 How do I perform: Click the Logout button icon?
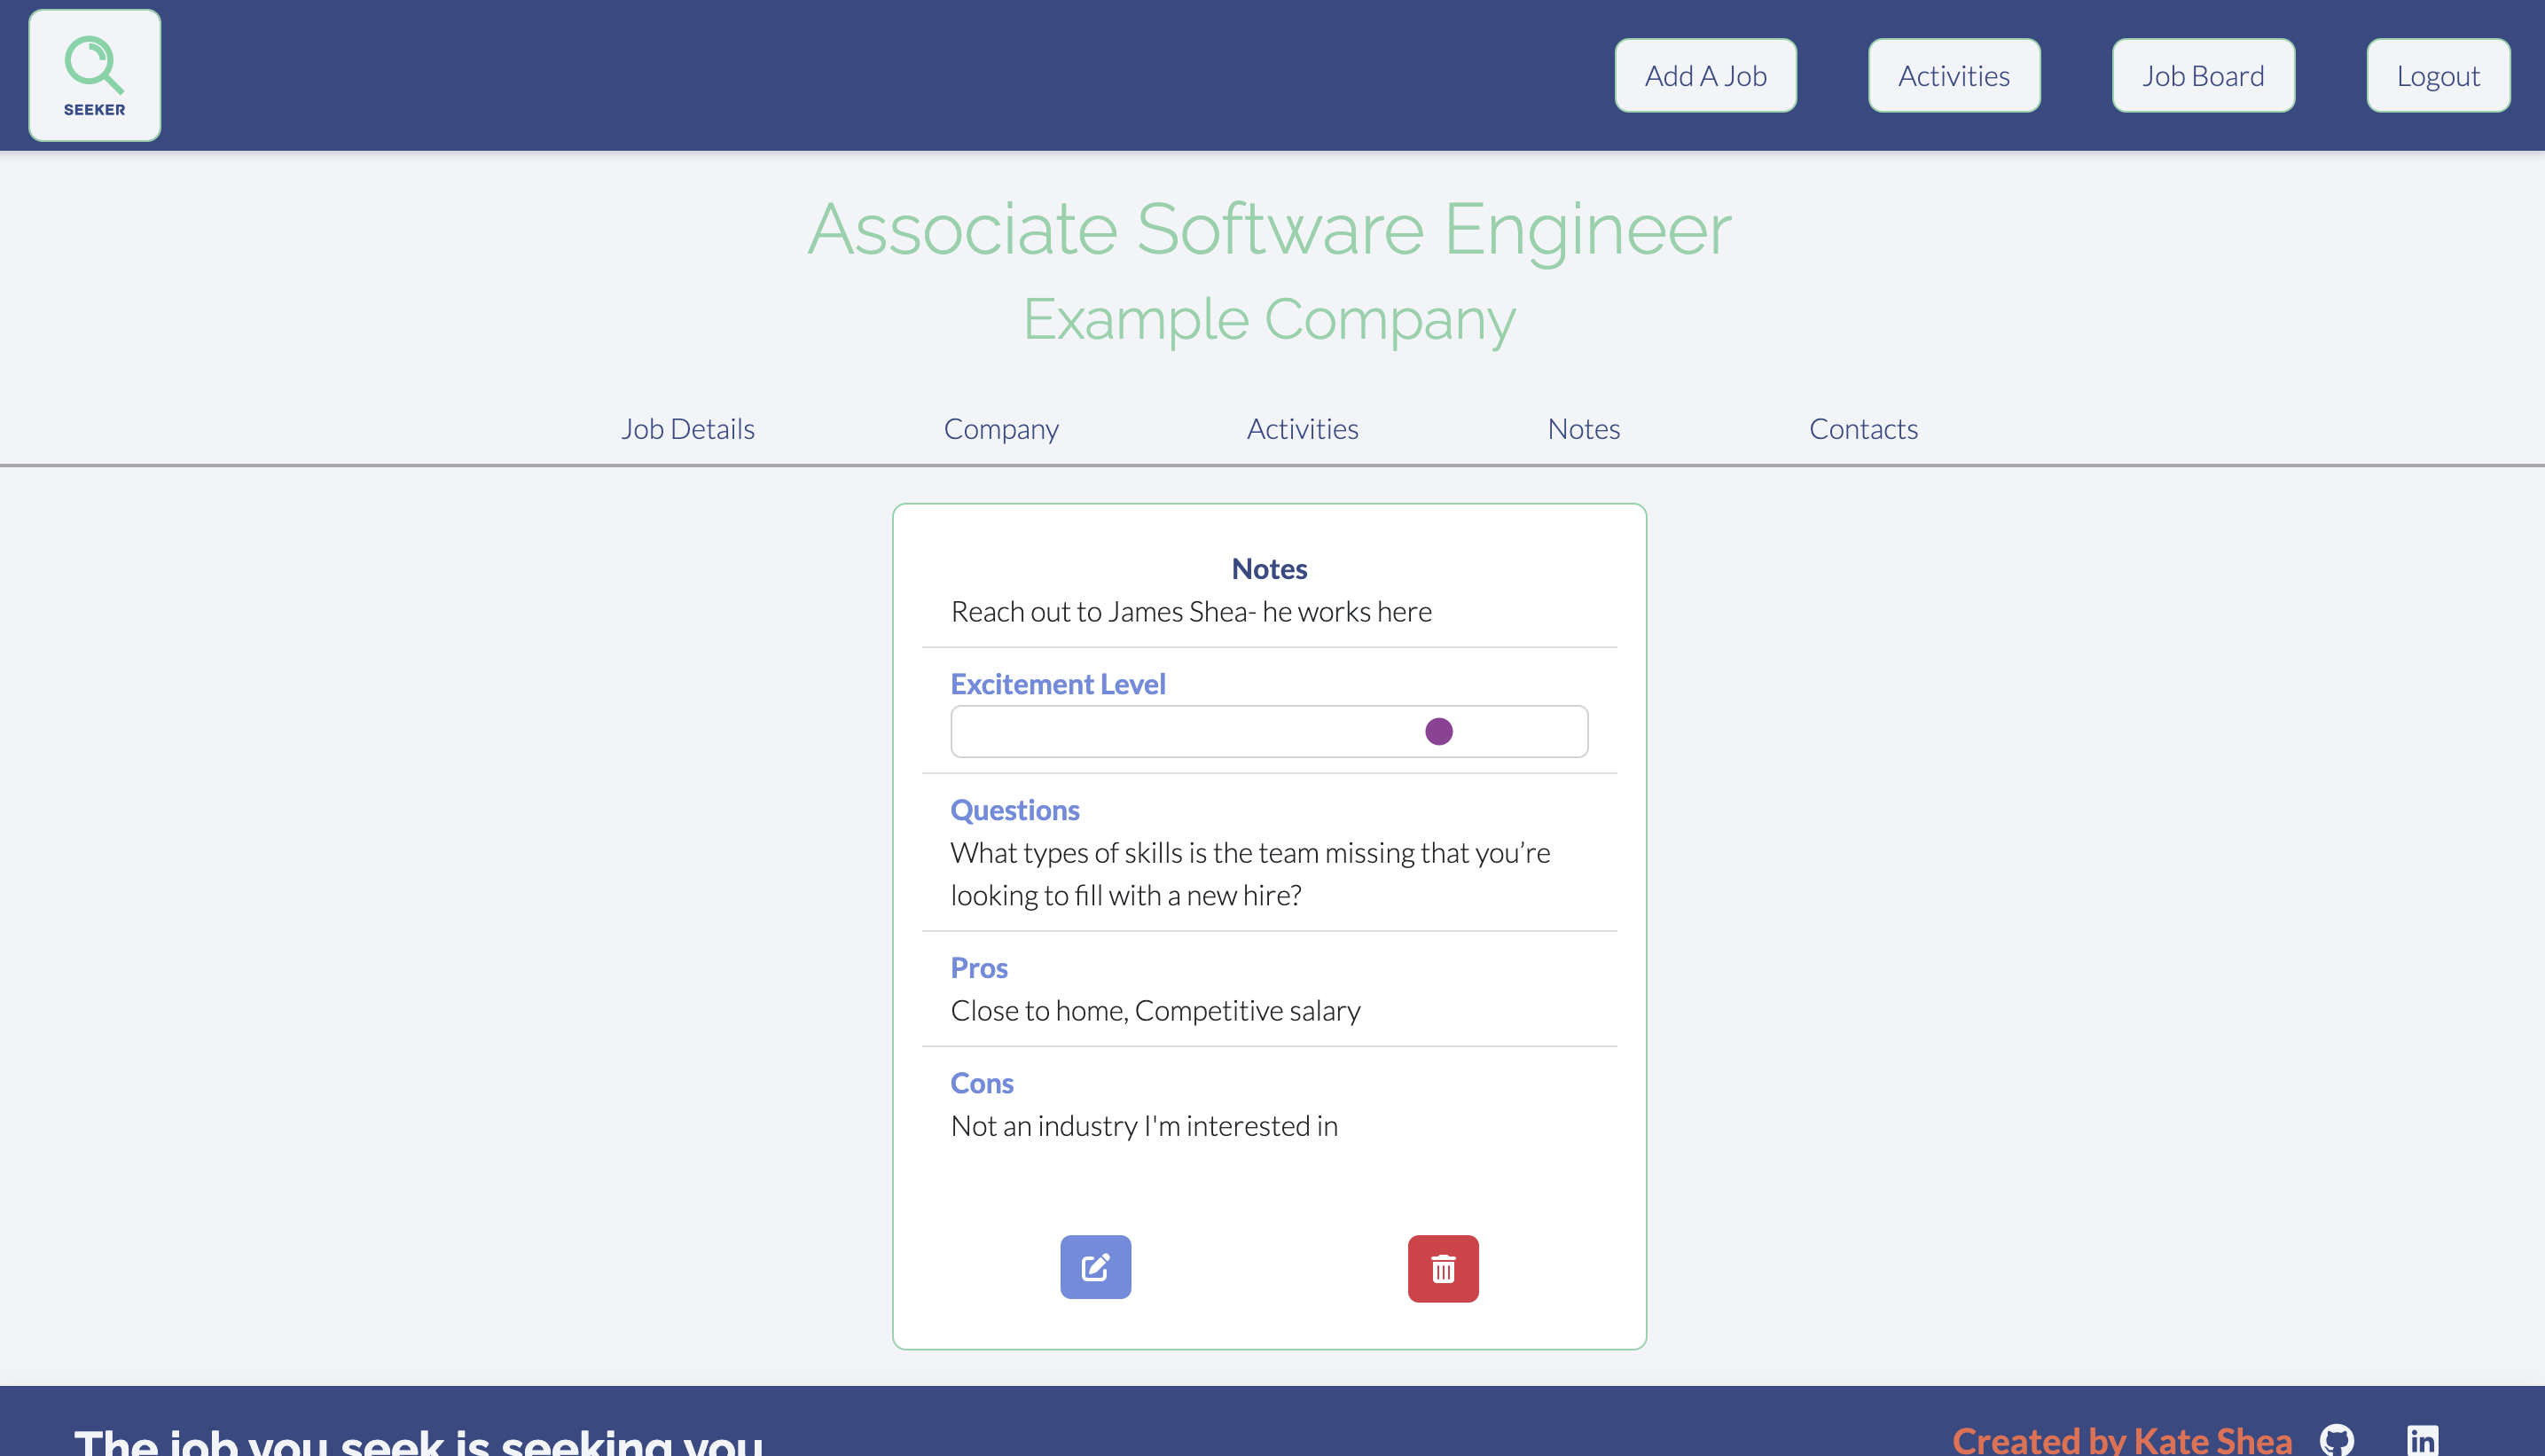tap(2437, 75)
